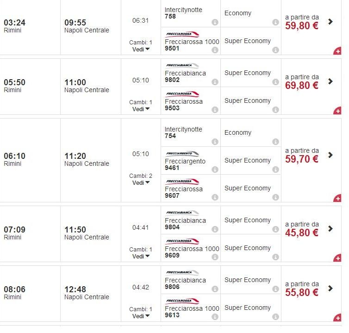
Task: Click Frecciargento logo for train 9461
Action: (x=182, y=153)
